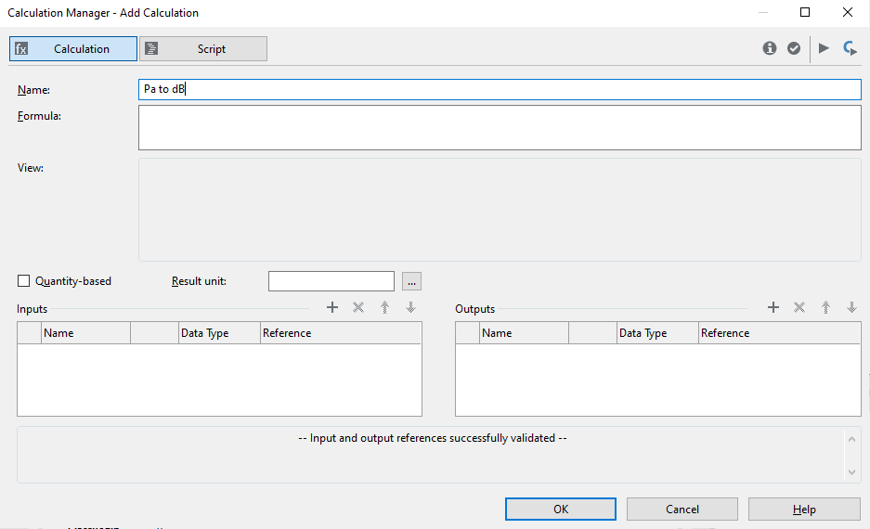The height and width of the screenshot is (529, 870).
Task: Add a new input with plus icon
Action: point(332,307)
